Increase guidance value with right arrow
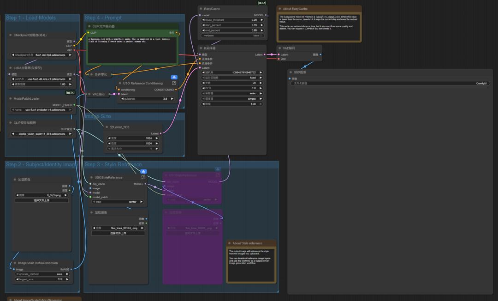The width and height of the screenshot is (498, 301). 172,99
